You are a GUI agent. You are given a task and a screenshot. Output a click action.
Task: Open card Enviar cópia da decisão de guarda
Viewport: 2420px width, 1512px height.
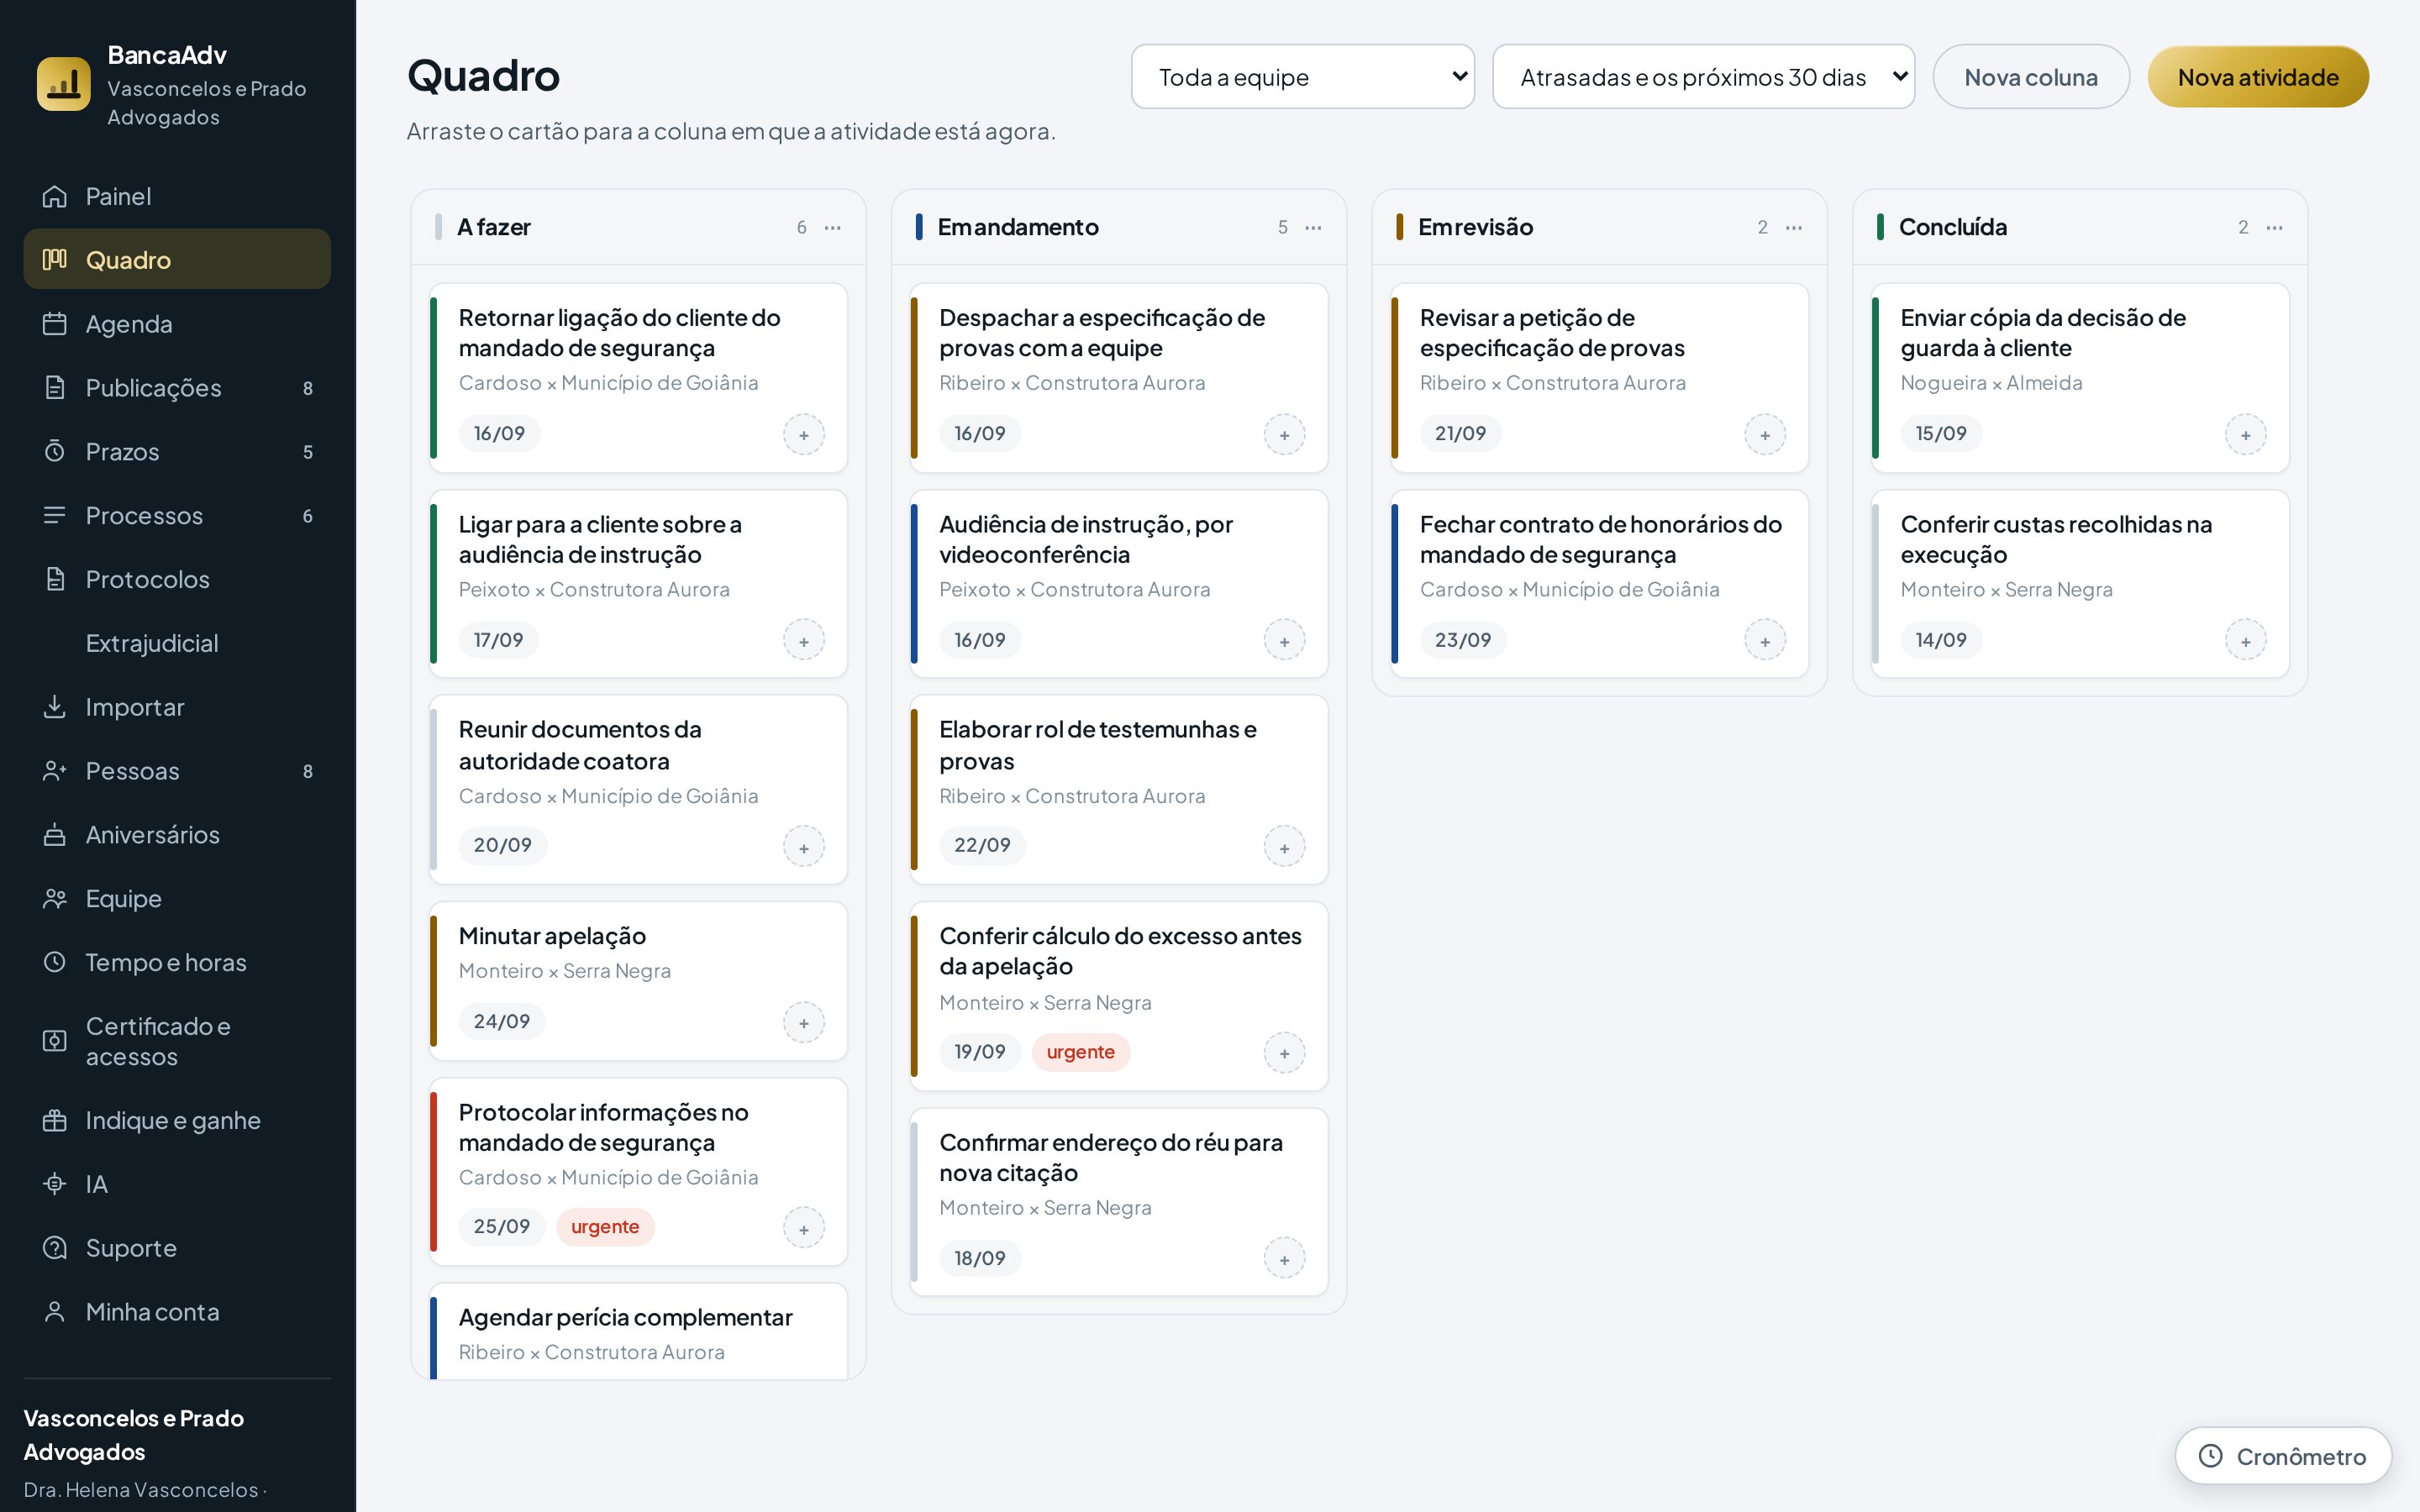[2080, 378]
